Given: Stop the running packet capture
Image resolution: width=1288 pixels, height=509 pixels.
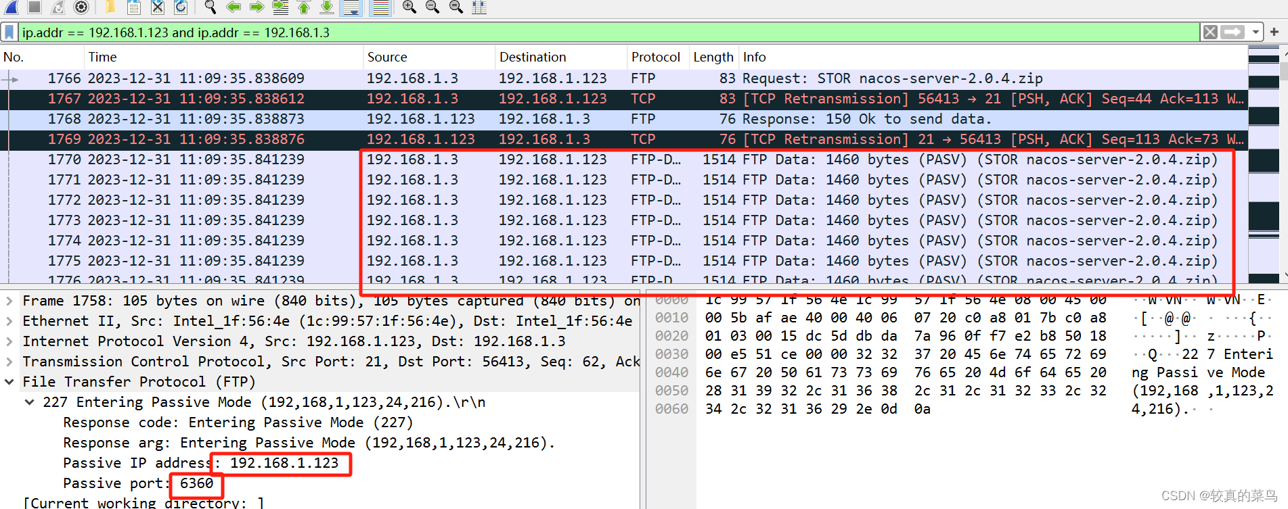Looking at the screenshot, I should (x=35, y=7).
